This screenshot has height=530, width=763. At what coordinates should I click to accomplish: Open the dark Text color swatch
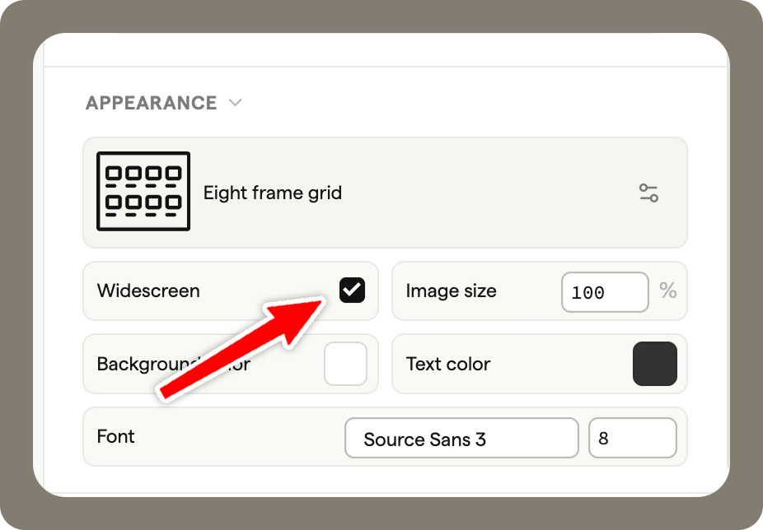pyautogui.click(x=655, y=364)
